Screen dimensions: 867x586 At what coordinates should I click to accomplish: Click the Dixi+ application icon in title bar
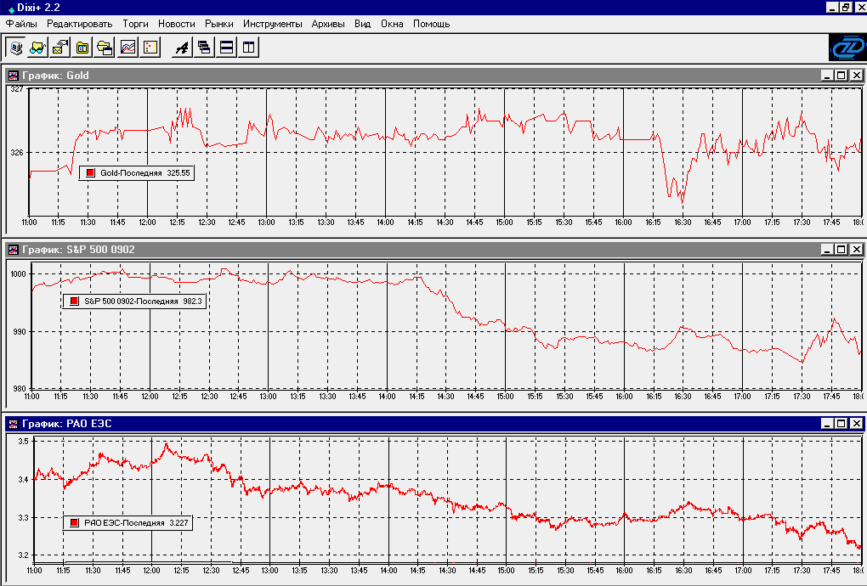pos(8,8)
